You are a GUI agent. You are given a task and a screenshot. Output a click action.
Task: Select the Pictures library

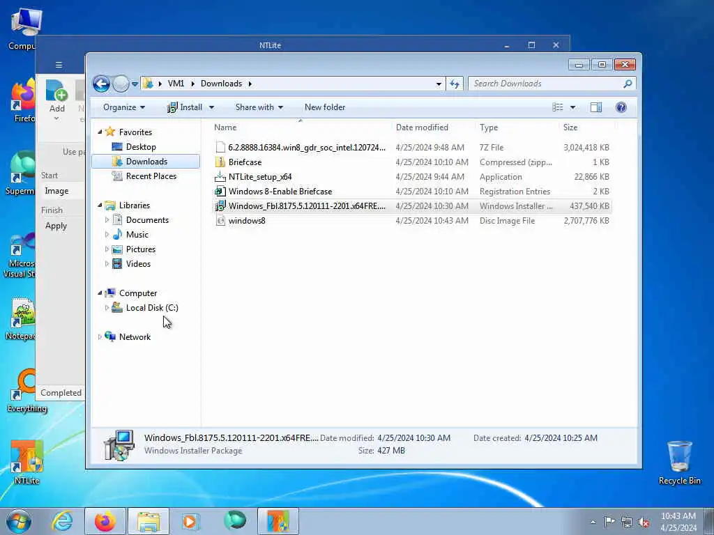[x=140, y=249]
